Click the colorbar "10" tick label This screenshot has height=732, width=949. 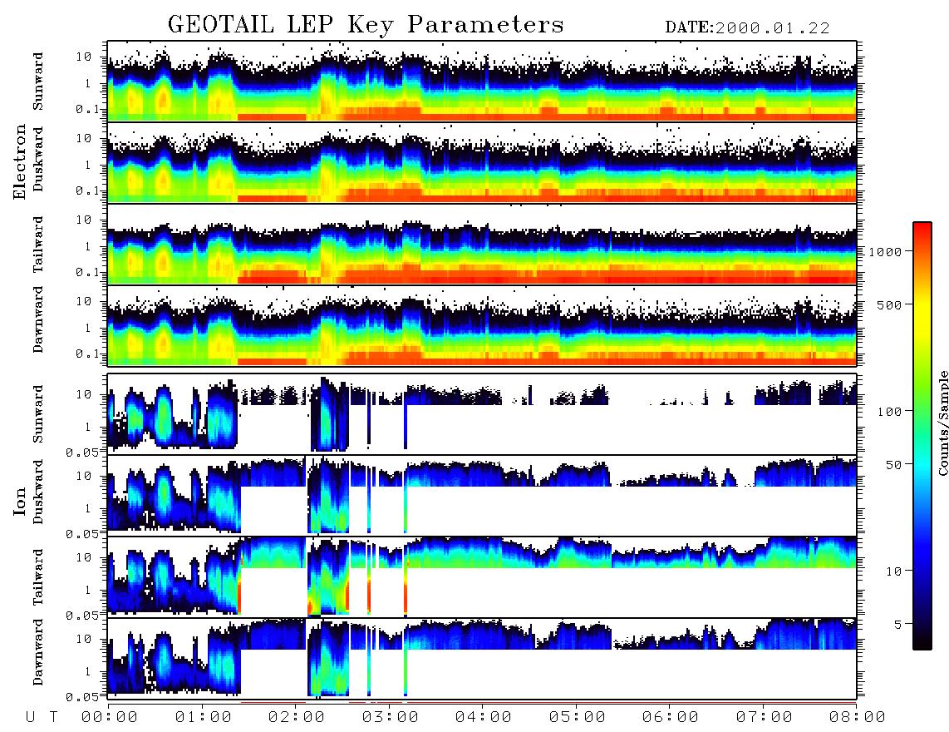(893, 571)
